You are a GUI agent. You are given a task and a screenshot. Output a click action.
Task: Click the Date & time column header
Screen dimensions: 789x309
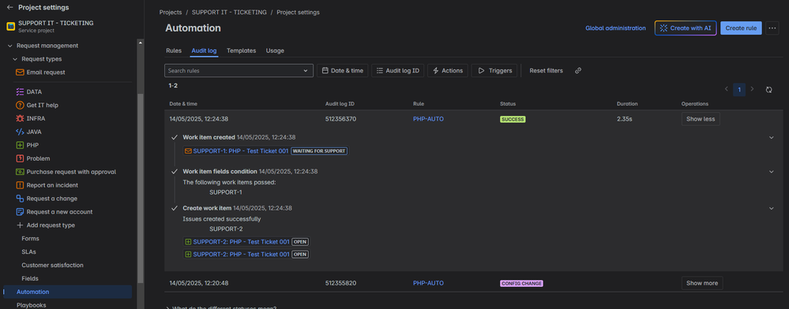183,104
